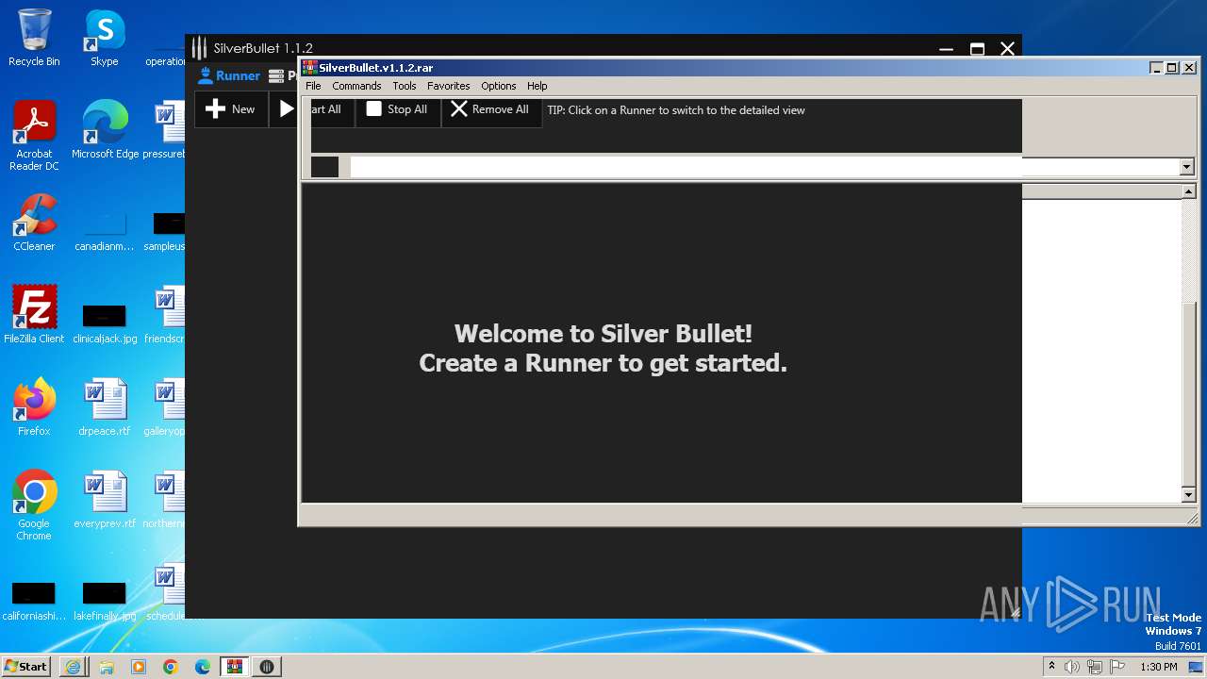Screen dimensions: 1207x679
Task: Select the Firefox desktop icon
Action: [x=34, y=407]
